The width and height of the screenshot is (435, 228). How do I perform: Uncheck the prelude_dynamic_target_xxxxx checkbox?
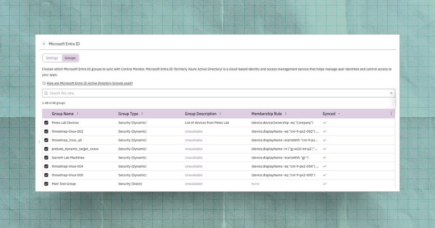tap(46, 149)
